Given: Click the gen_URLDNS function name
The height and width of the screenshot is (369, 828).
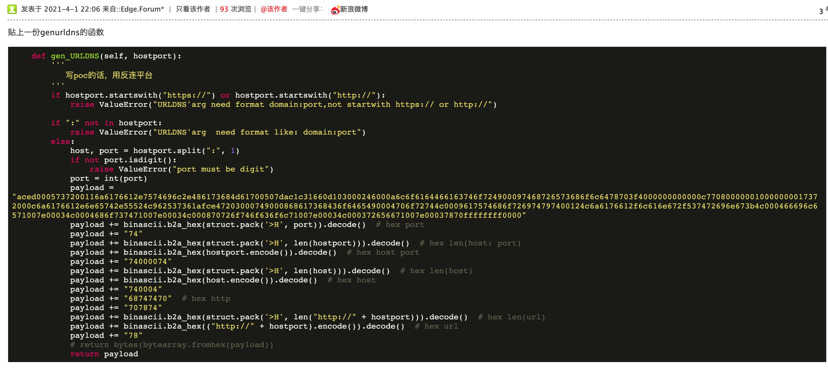Looking at the screenshot, I should (75, 56).
